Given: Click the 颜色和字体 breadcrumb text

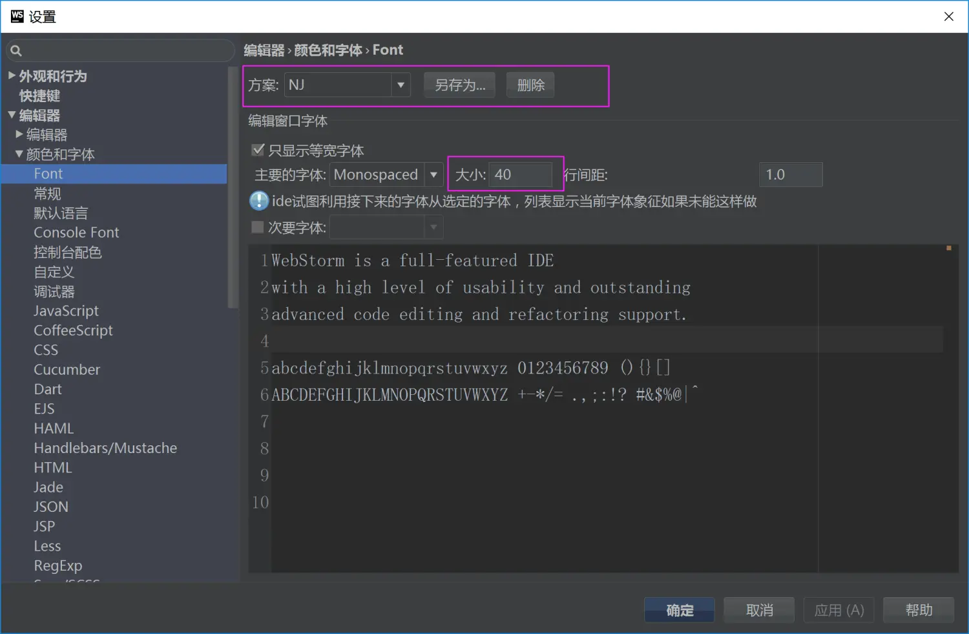Looking at the screenshot, I should pyautogui.click(x=328, y=50).
